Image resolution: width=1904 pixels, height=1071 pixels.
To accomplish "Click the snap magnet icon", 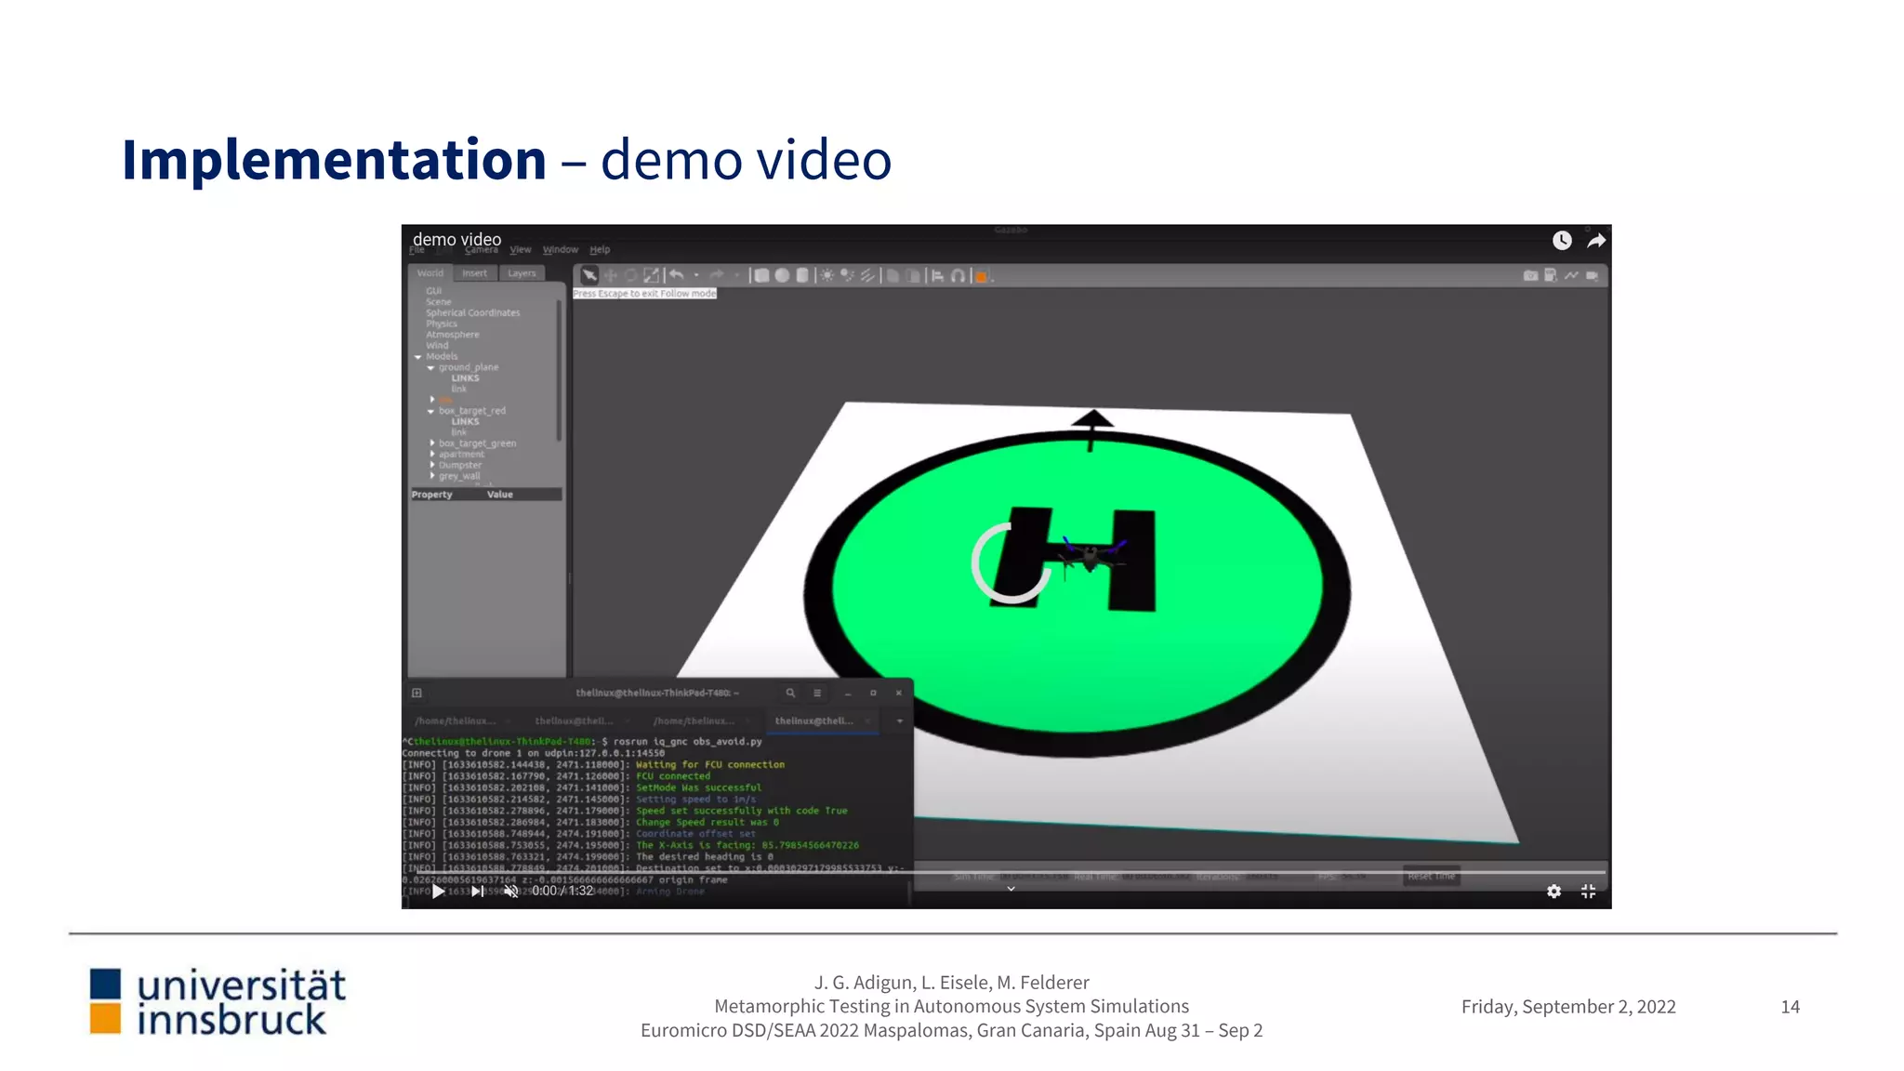I will pos(958,275).
